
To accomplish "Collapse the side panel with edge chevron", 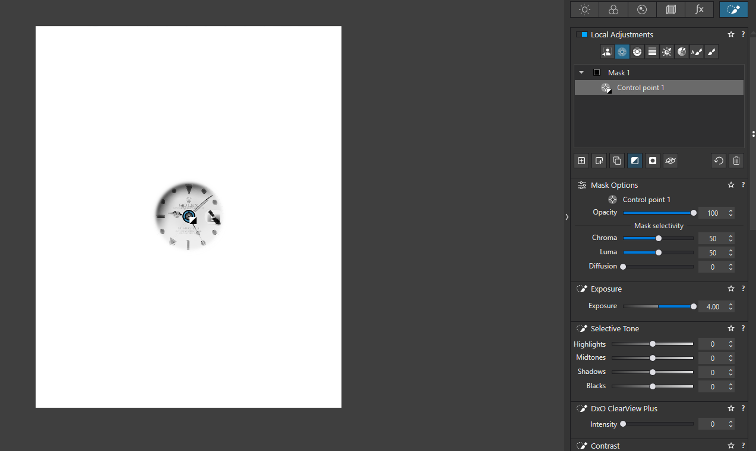I will (567, 217).
